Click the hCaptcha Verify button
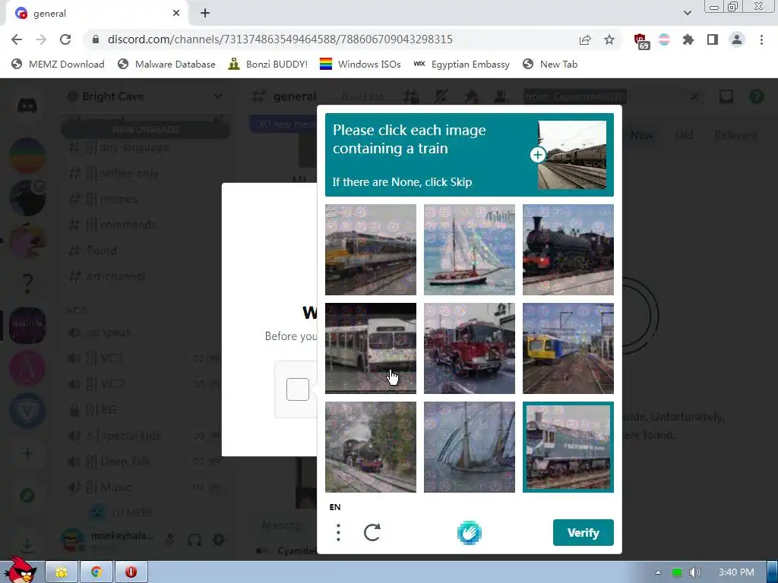The image size is (778, 583). 583,532
